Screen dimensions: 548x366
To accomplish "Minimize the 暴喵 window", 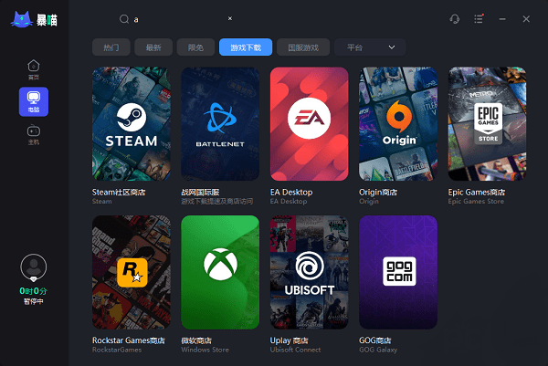I will [502, 19].
